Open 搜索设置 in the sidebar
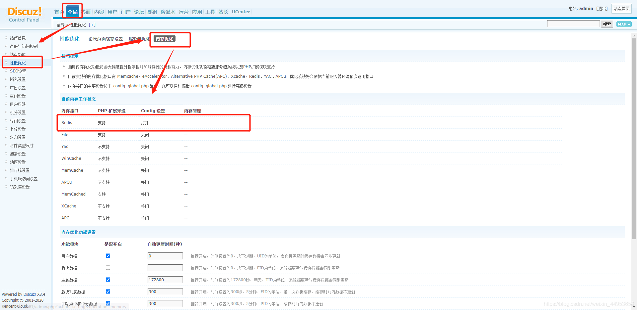637x310 pixels. pyautogui.click(x=18, y=154)
